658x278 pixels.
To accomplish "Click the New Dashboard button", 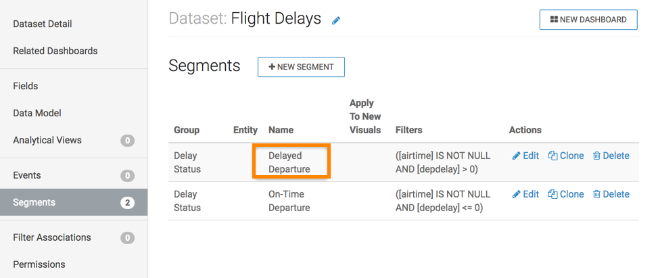I will [x=588, y=20].
